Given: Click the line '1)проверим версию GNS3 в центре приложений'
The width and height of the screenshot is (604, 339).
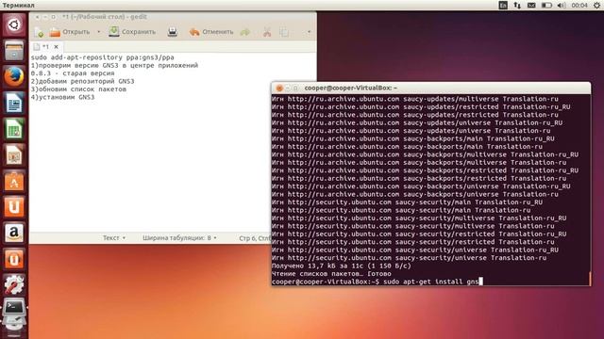Looking at the screenshot, I should coord(114,65).
